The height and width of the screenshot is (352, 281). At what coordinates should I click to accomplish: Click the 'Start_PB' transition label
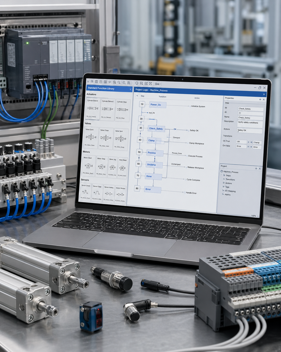pyautogui.click(x=152, y=113)
